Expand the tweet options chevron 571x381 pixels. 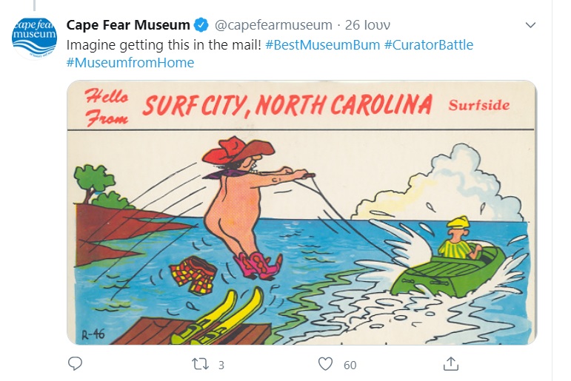pos(530,25)
